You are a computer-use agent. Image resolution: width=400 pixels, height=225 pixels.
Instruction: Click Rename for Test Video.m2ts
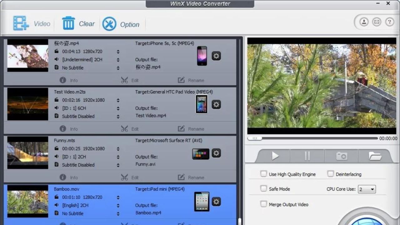coord(191,129)
